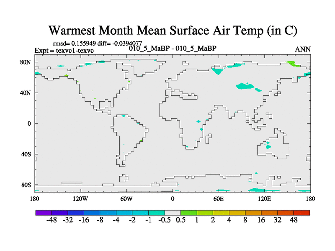Select the yellow swatch between 2 and 4
This screenshot has height=251, width=335.
(221, 213)
